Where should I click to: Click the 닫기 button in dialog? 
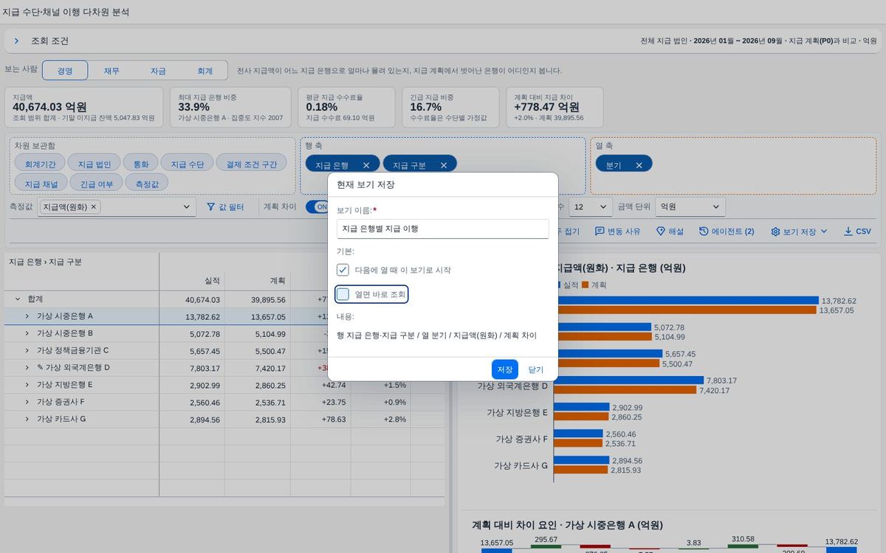(x=536, y=369)
